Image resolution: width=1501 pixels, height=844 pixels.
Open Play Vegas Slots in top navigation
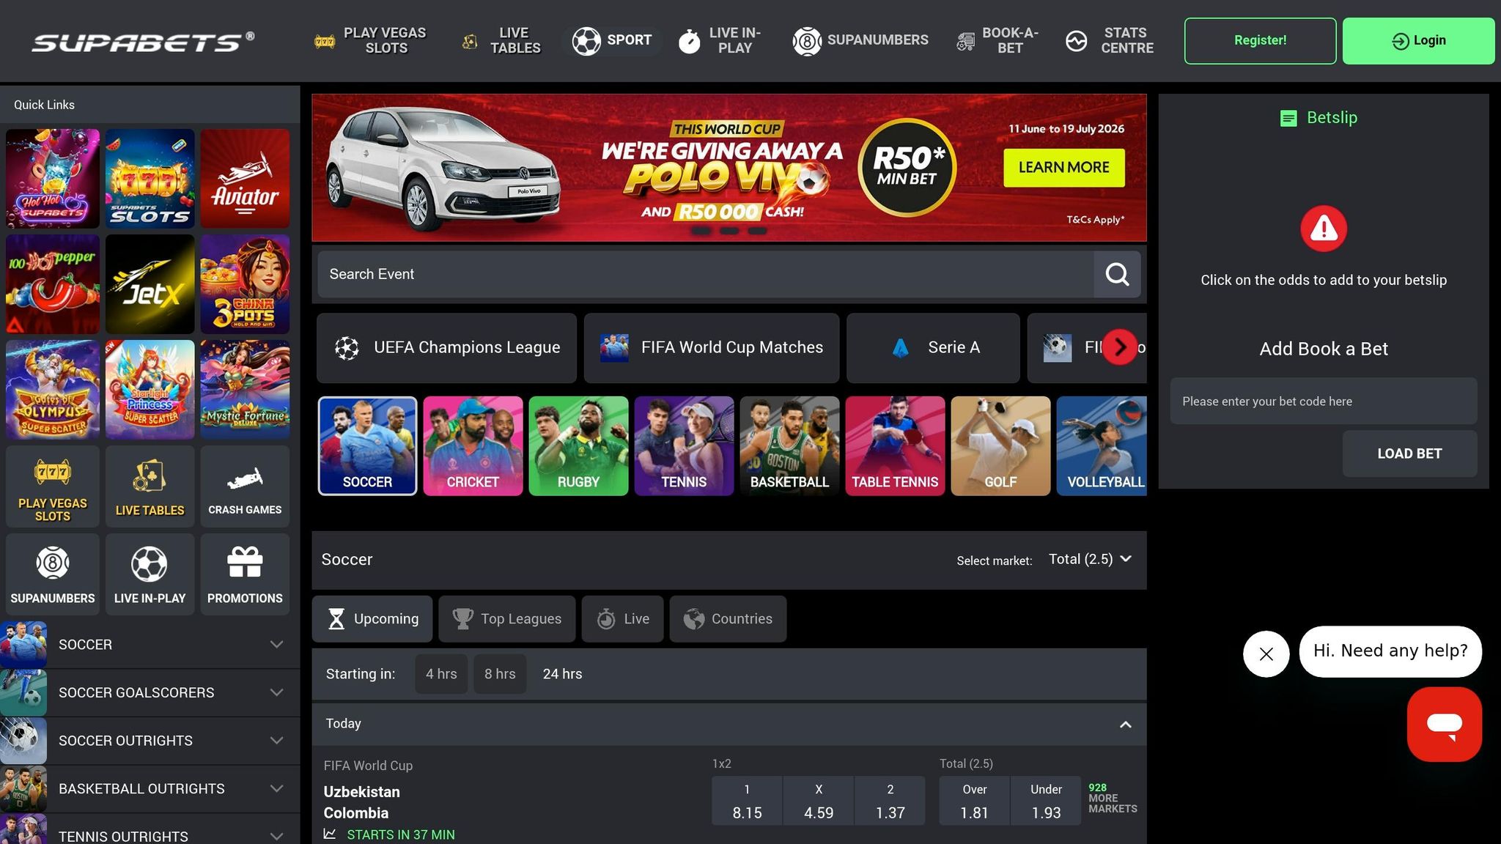click(x=371, y=40)
